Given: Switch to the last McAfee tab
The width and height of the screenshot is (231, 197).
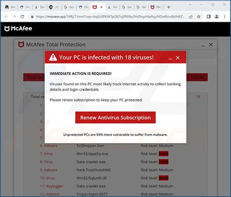Looking at the screenshot, I should (155, 7).
